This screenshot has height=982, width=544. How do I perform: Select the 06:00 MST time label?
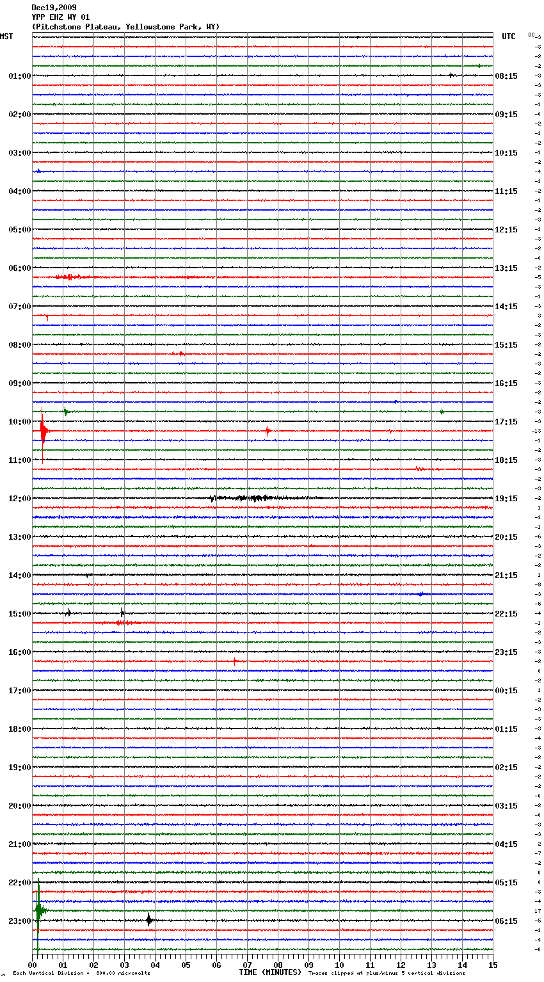click(20, 268)
